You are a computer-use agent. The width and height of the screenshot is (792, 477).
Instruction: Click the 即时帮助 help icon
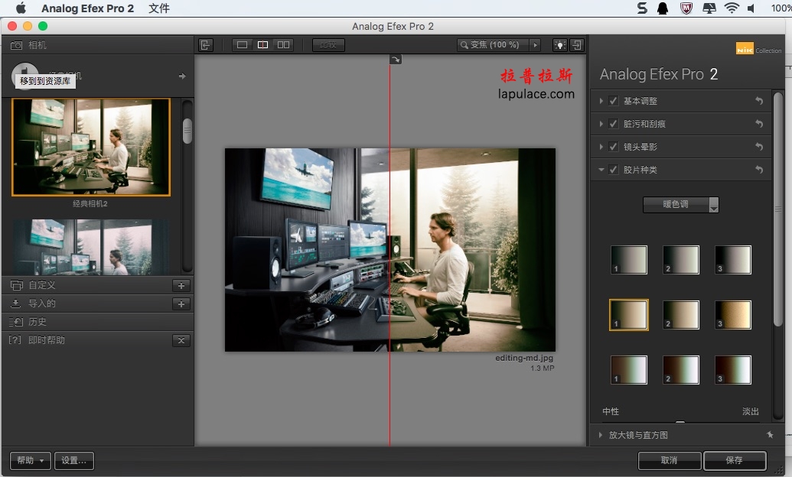(15, 339)
